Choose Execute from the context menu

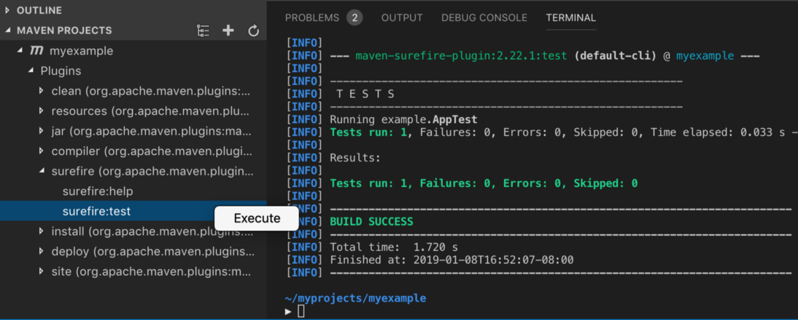(257, 218)
